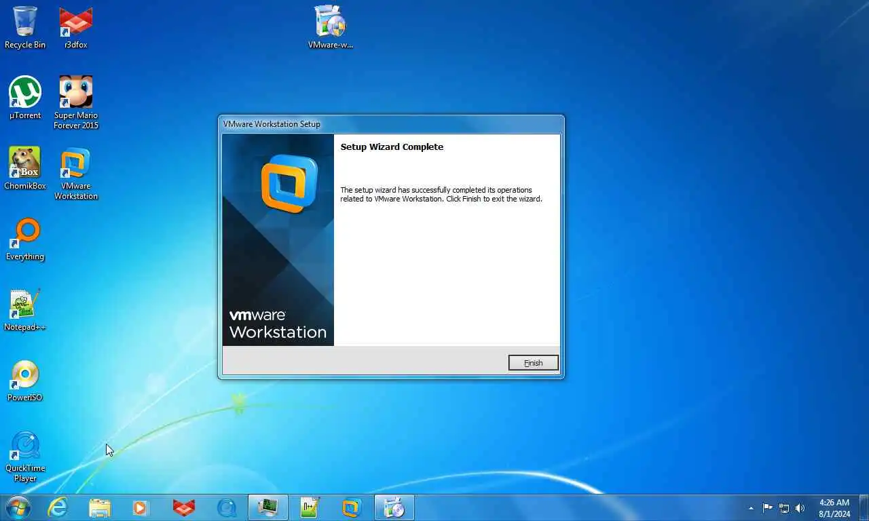Viewport: 869px width, 521px height.
Task: Show hidden system tray icons arrow
Action: tap(751, 508)
